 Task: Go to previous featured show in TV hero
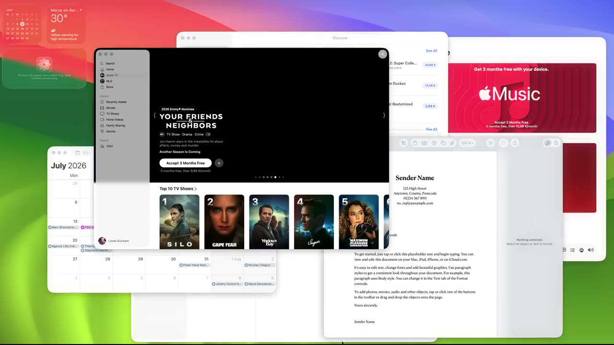point(154,115)
